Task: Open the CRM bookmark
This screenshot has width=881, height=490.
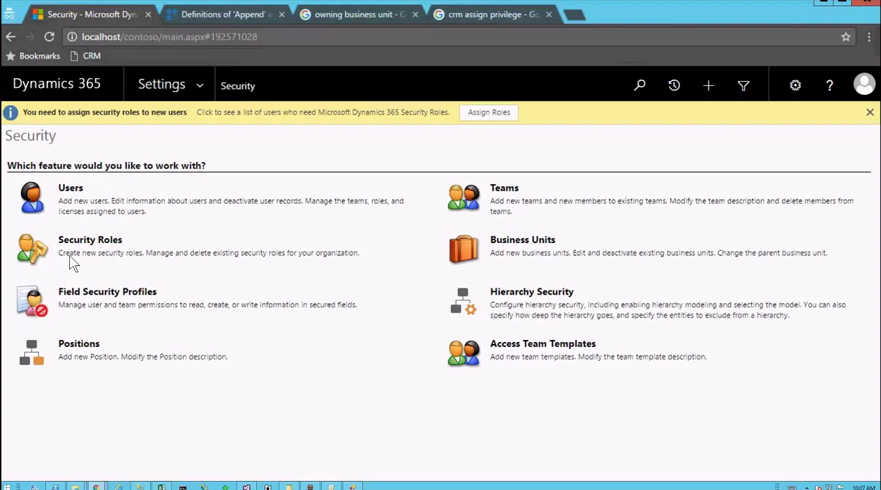Action: pyautogui.click(x=85, y=56)
